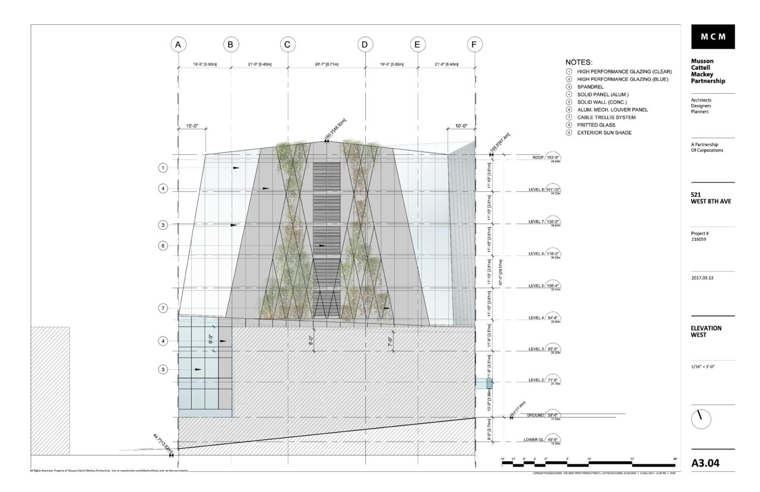Click "CABLE TRELLIS SYSTEM" note text
This screenshot has height=492, width=760.
pos(606,118)
